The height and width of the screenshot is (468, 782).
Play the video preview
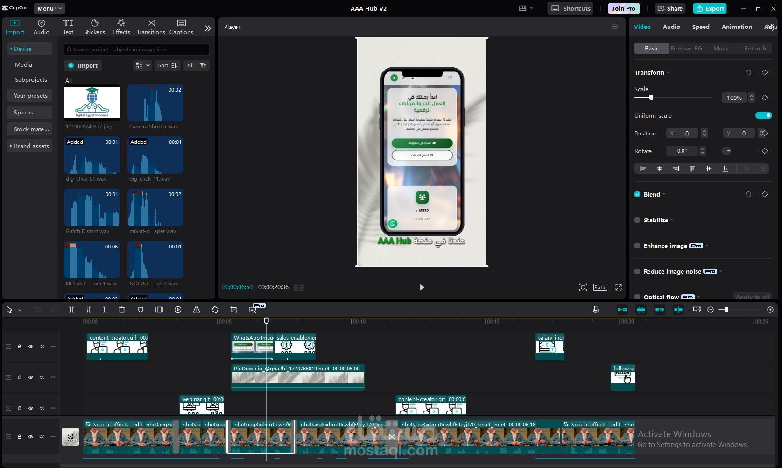tap(422, 287)
